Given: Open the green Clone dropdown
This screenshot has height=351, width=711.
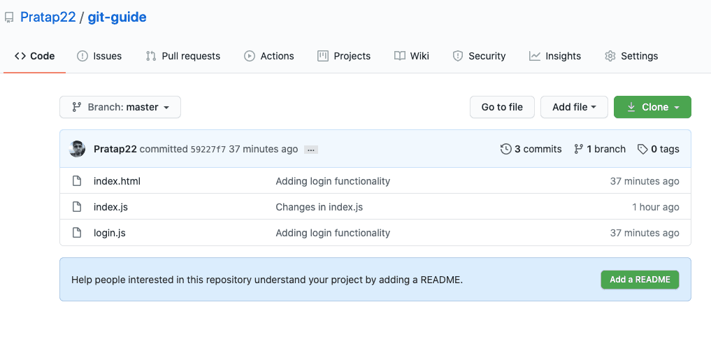Looking at the screenshot, I should click(x=652, y=107).
